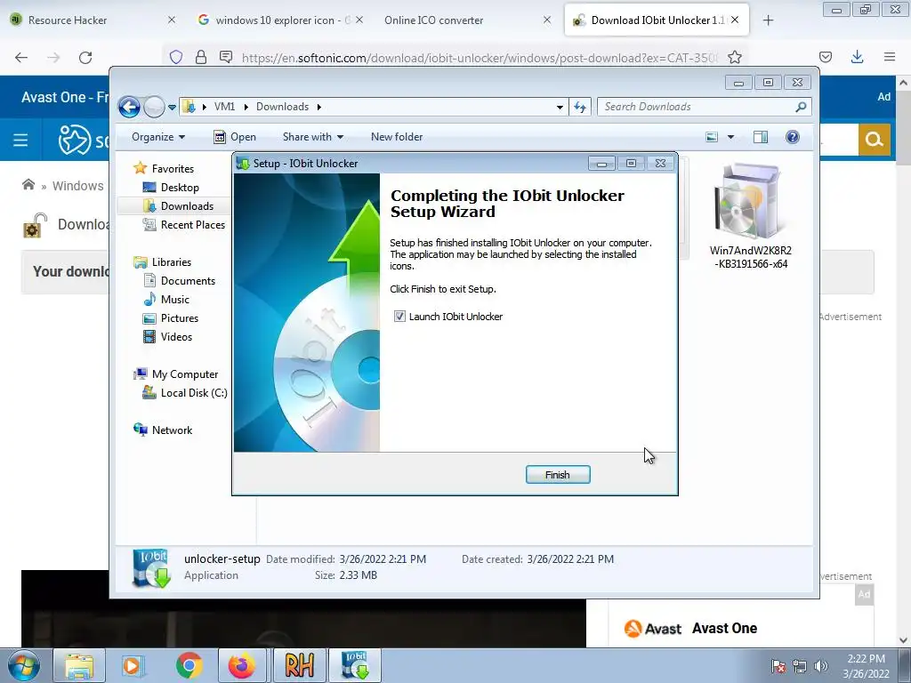Select the Download IObit Unlocker tab

click(x=657, y=20)
